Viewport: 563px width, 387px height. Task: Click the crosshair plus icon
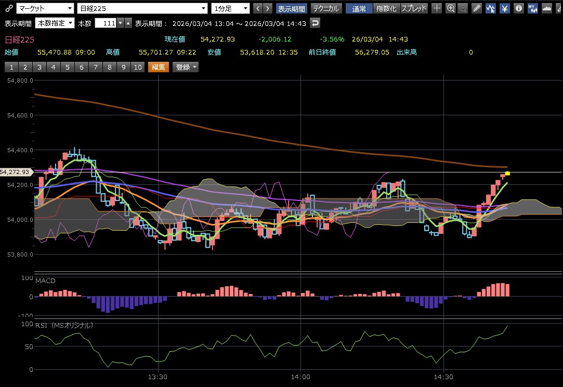coord(437,8)
